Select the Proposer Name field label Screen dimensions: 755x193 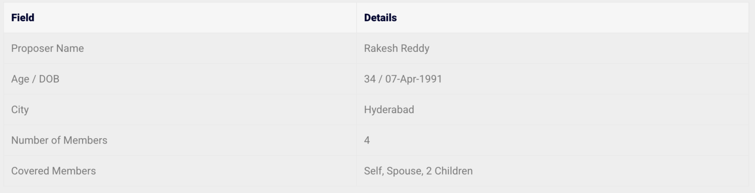(47, 48)
